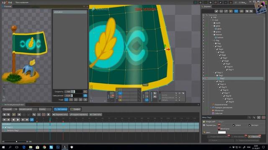Select the 'helmet' attachment in tree
The image size is (268, 150).
click(x=220, y=37)
